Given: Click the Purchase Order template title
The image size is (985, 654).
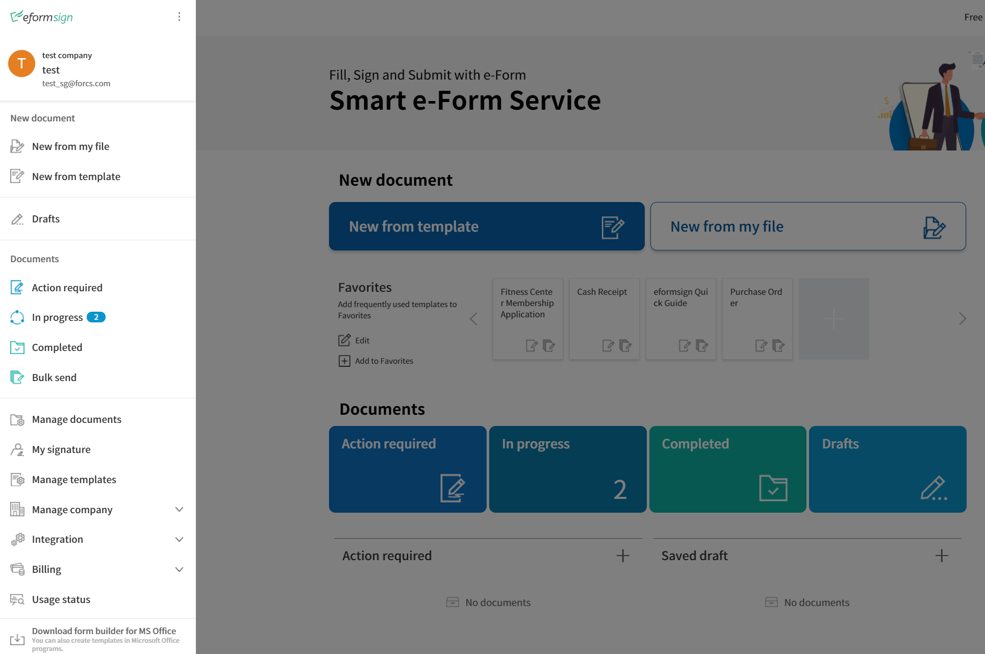Looking at the screenshot, I should [x=756, y=297].
